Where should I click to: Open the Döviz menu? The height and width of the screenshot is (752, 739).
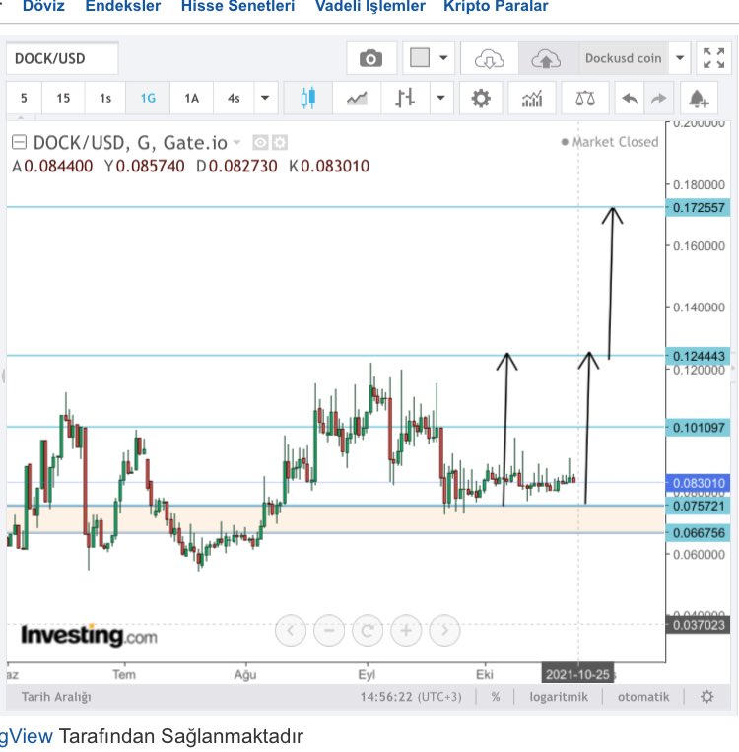click(43, 6)
